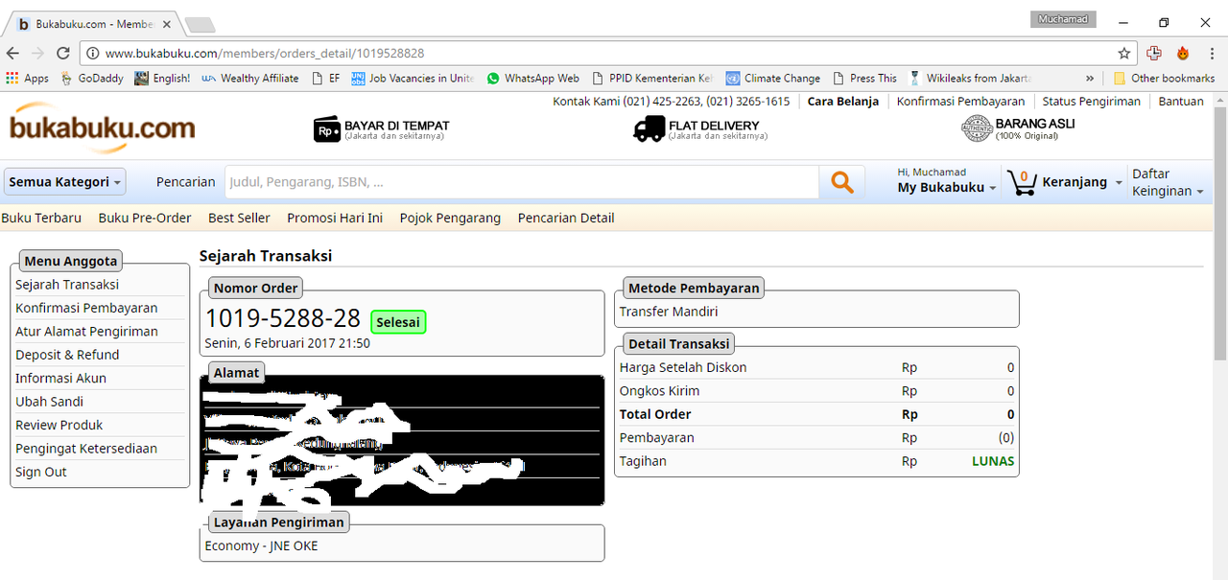Click the orange magnifier search button

coord(842,182)
